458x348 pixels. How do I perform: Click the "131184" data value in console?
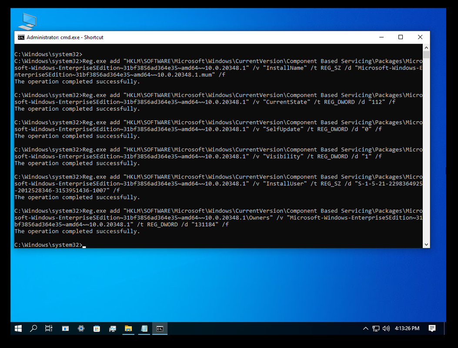(x=205, y=224)
